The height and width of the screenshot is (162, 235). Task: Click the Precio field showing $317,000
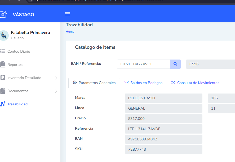[163, 119]
